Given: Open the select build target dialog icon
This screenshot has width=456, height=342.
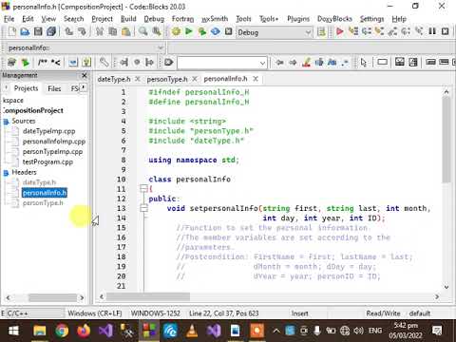Looking at the screenshot, I should point(321,31).
